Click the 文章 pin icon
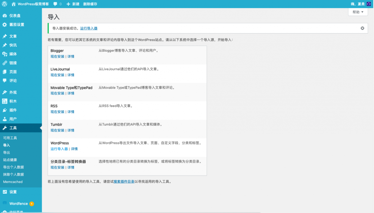Screen dimensions: 374x213 tap(5, 36)
